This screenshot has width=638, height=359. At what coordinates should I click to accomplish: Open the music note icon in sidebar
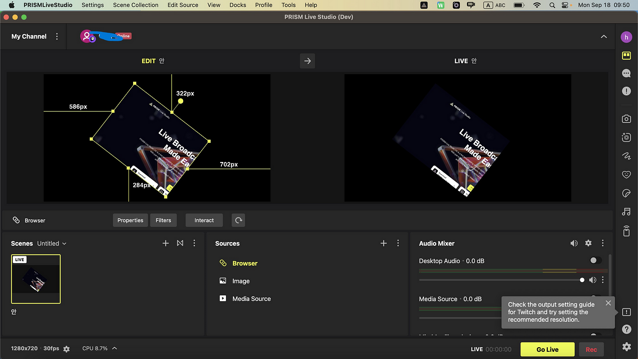click(626, 212)
